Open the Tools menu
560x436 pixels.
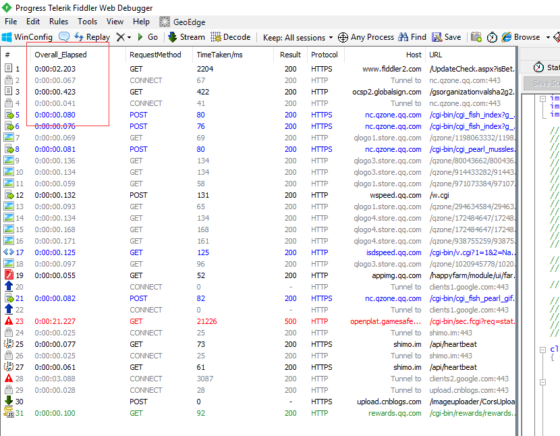click(x=88, y=22)
